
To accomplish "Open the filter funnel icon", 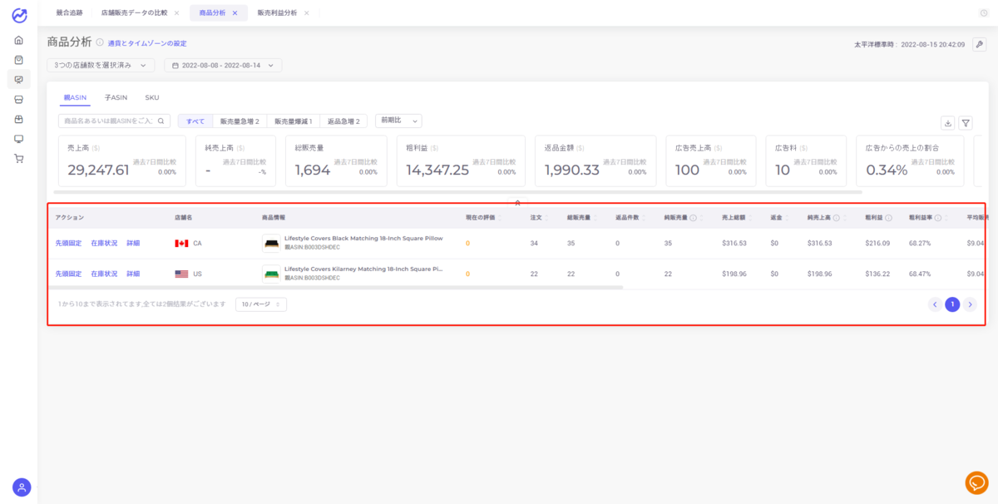I will pos(966,123).
